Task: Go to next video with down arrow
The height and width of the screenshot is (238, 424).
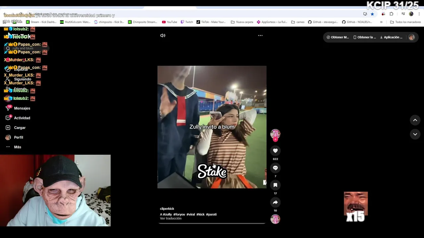Action: click(415, 134)
